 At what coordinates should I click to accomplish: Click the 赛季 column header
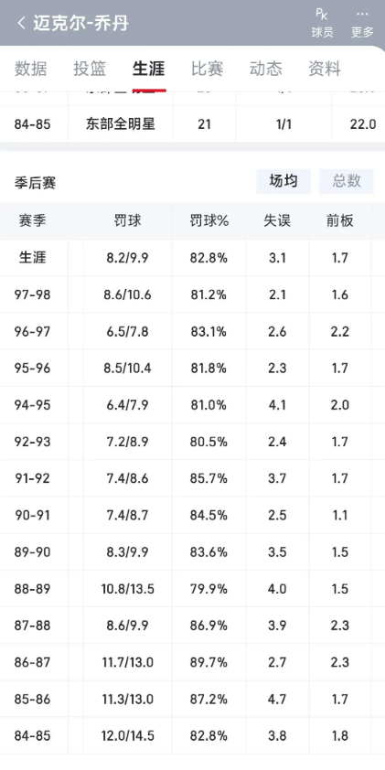point(32,221)
